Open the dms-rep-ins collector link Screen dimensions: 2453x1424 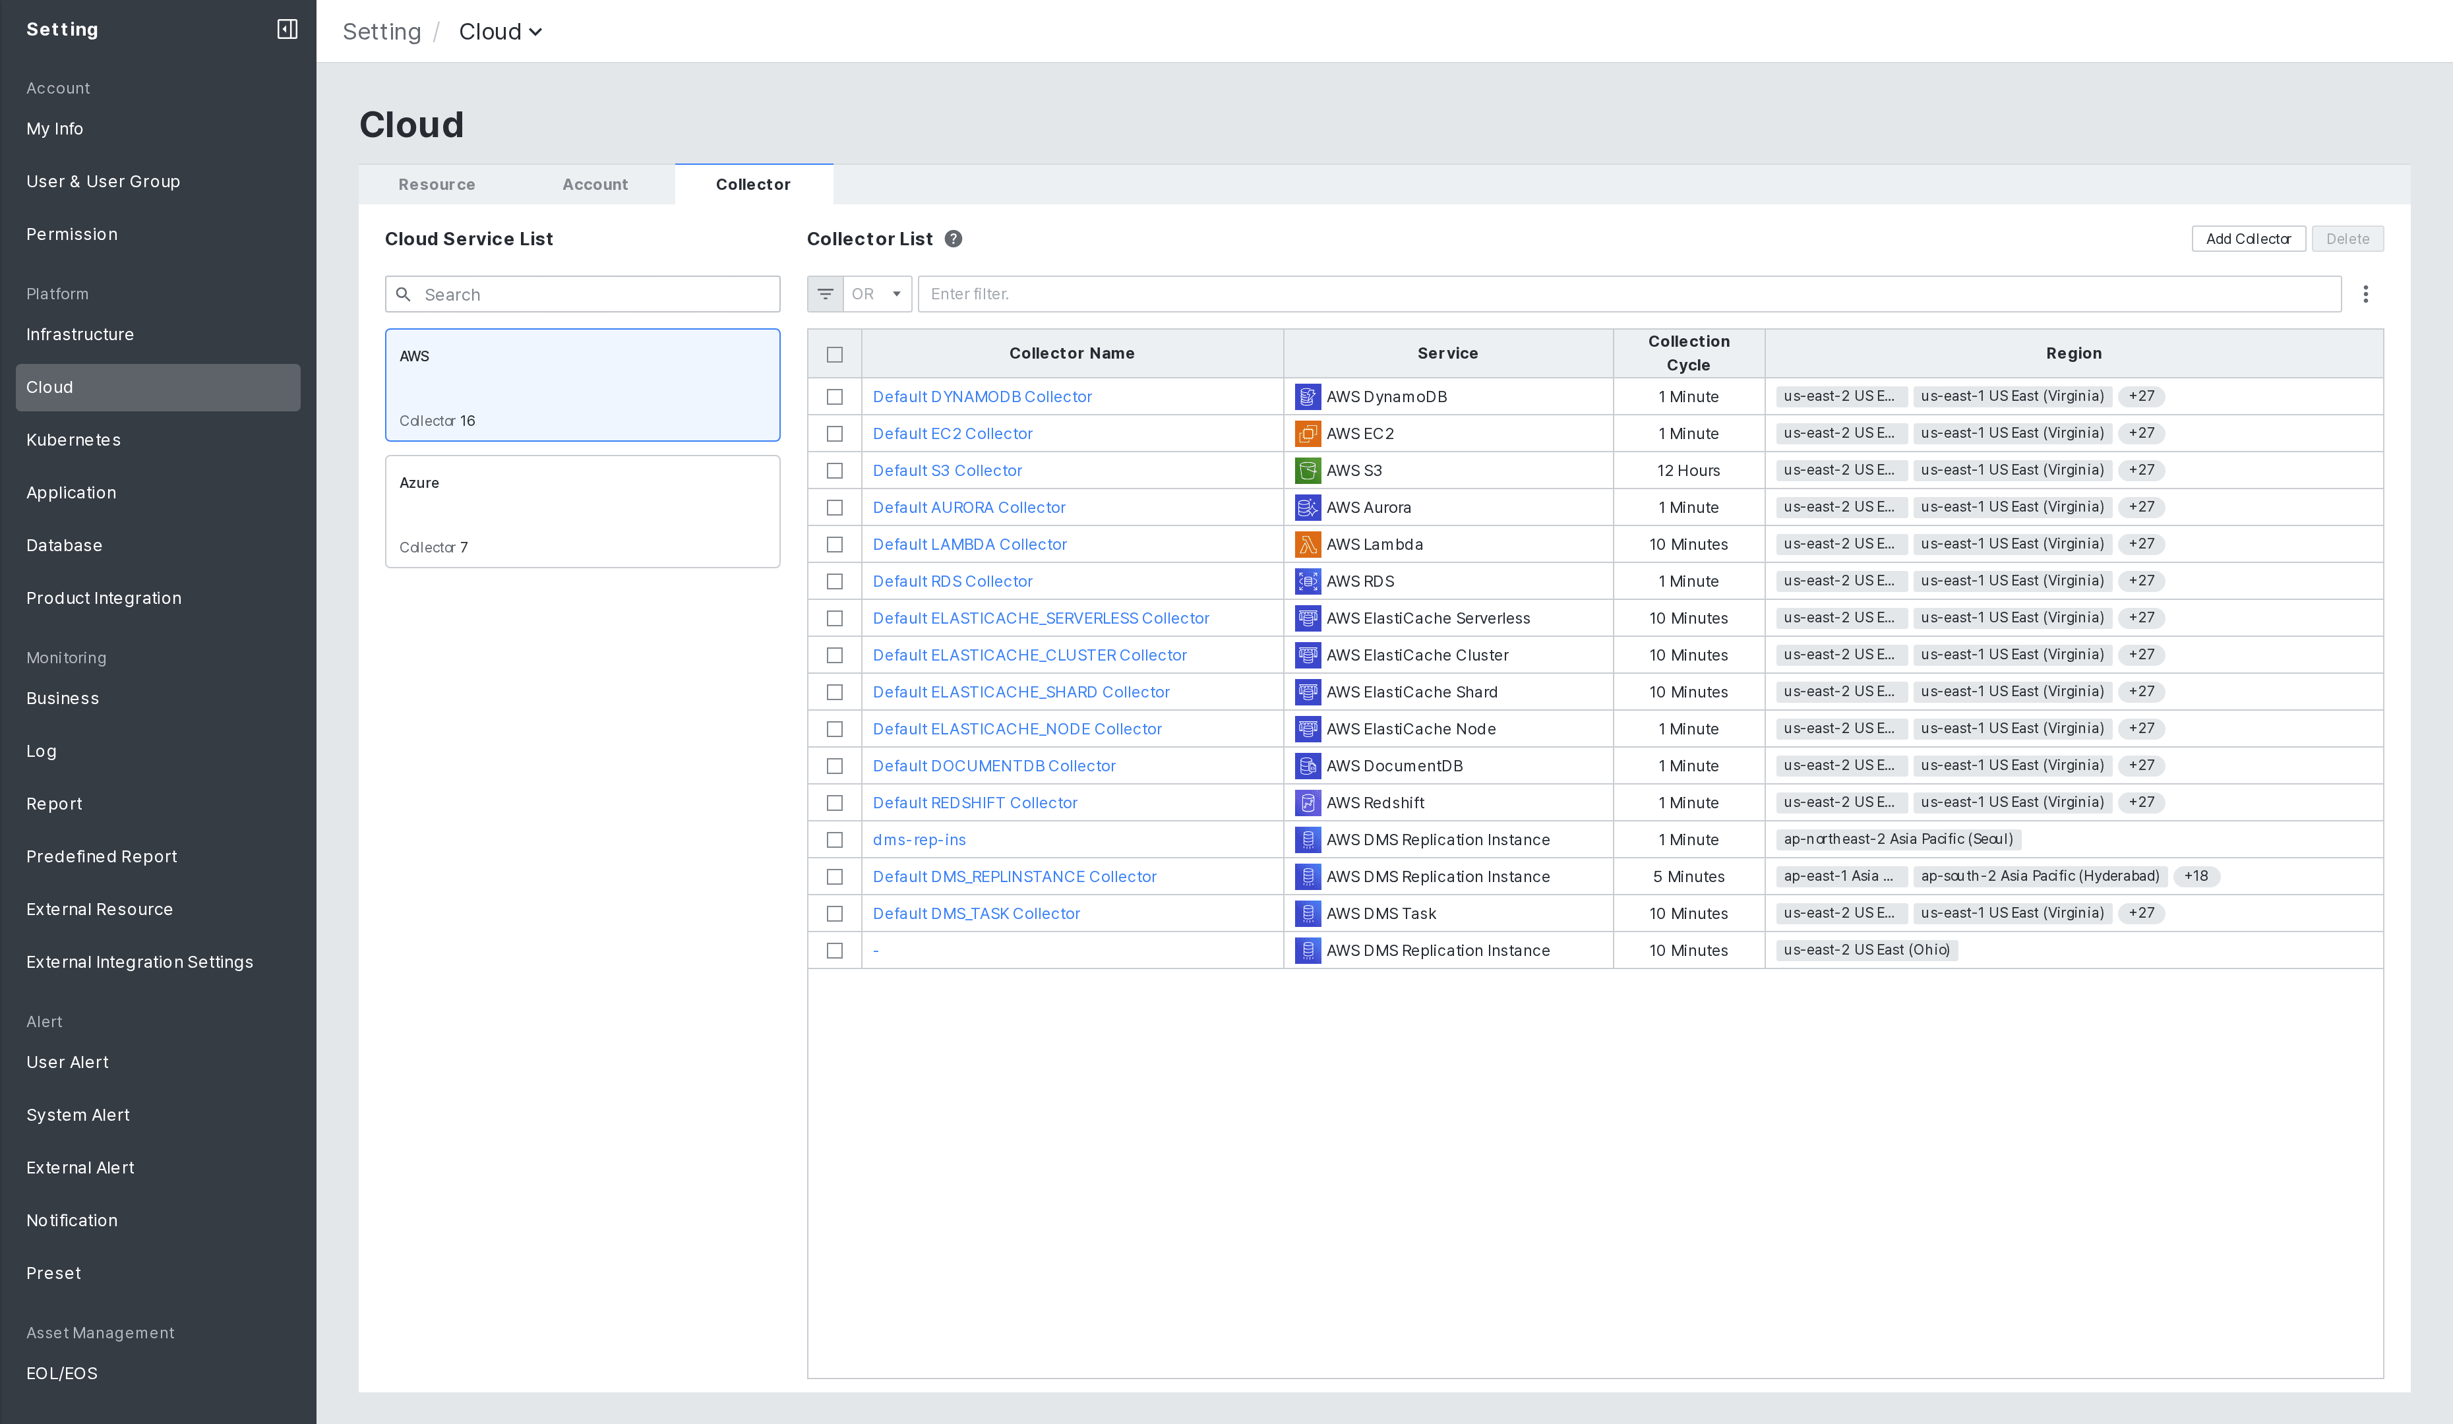[919, 840]
